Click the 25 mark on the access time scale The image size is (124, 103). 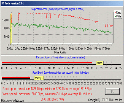click(x=121, y=68)
